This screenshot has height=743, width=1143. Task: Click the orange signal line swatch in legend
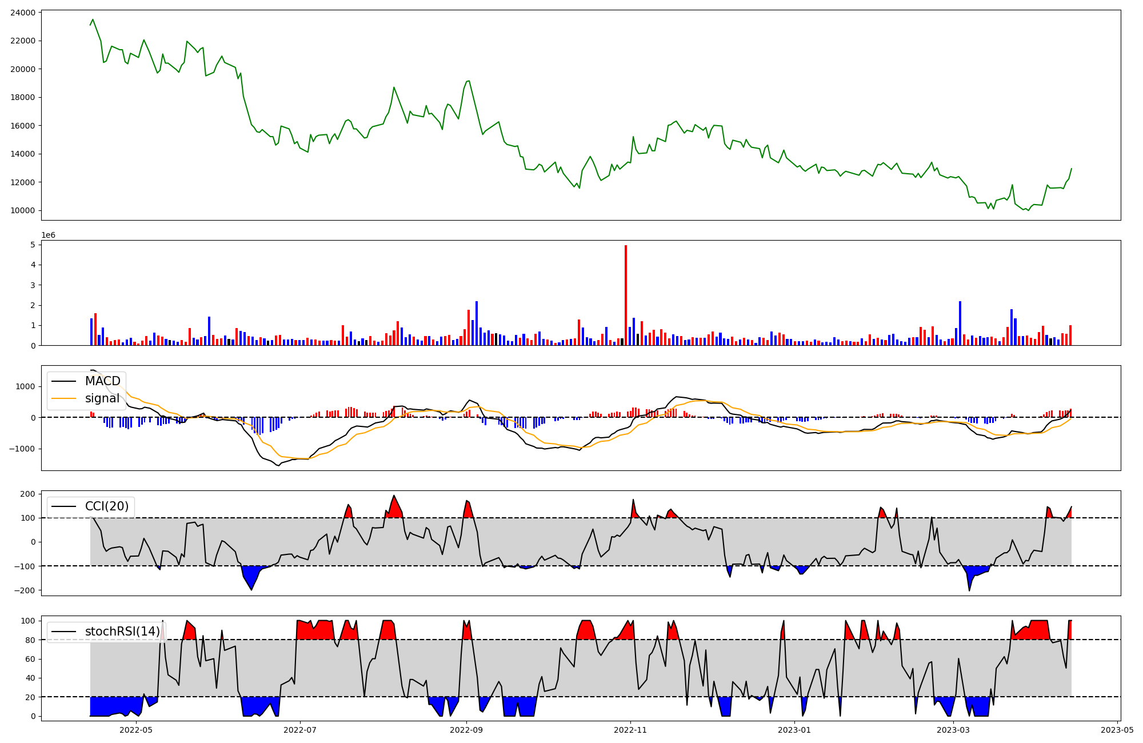(63, 398)
